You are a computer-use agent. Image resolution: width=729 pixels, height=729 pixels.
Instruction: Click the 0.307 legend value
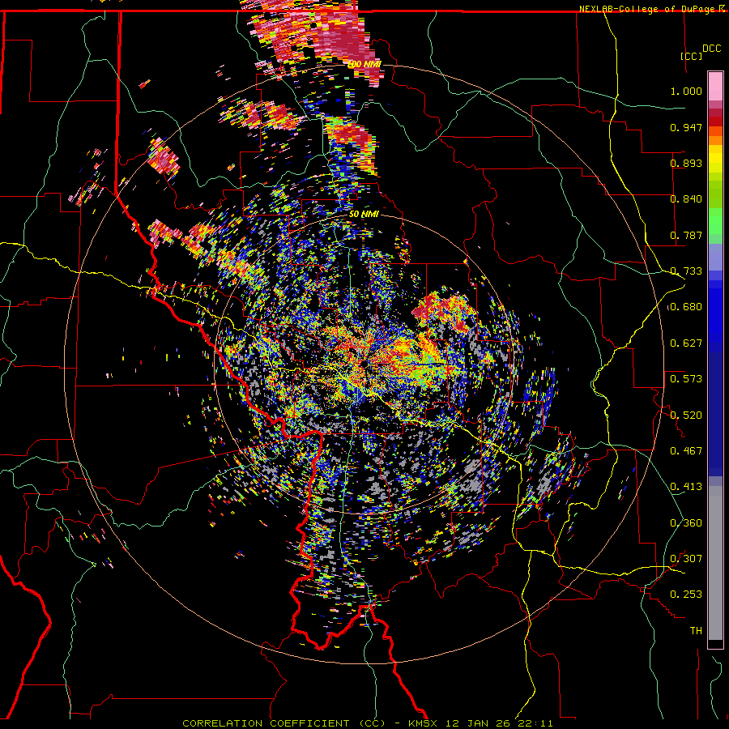(x=686, y=559)
